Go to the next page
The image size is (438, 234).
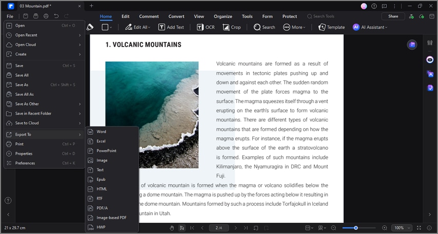coord(235,228)
